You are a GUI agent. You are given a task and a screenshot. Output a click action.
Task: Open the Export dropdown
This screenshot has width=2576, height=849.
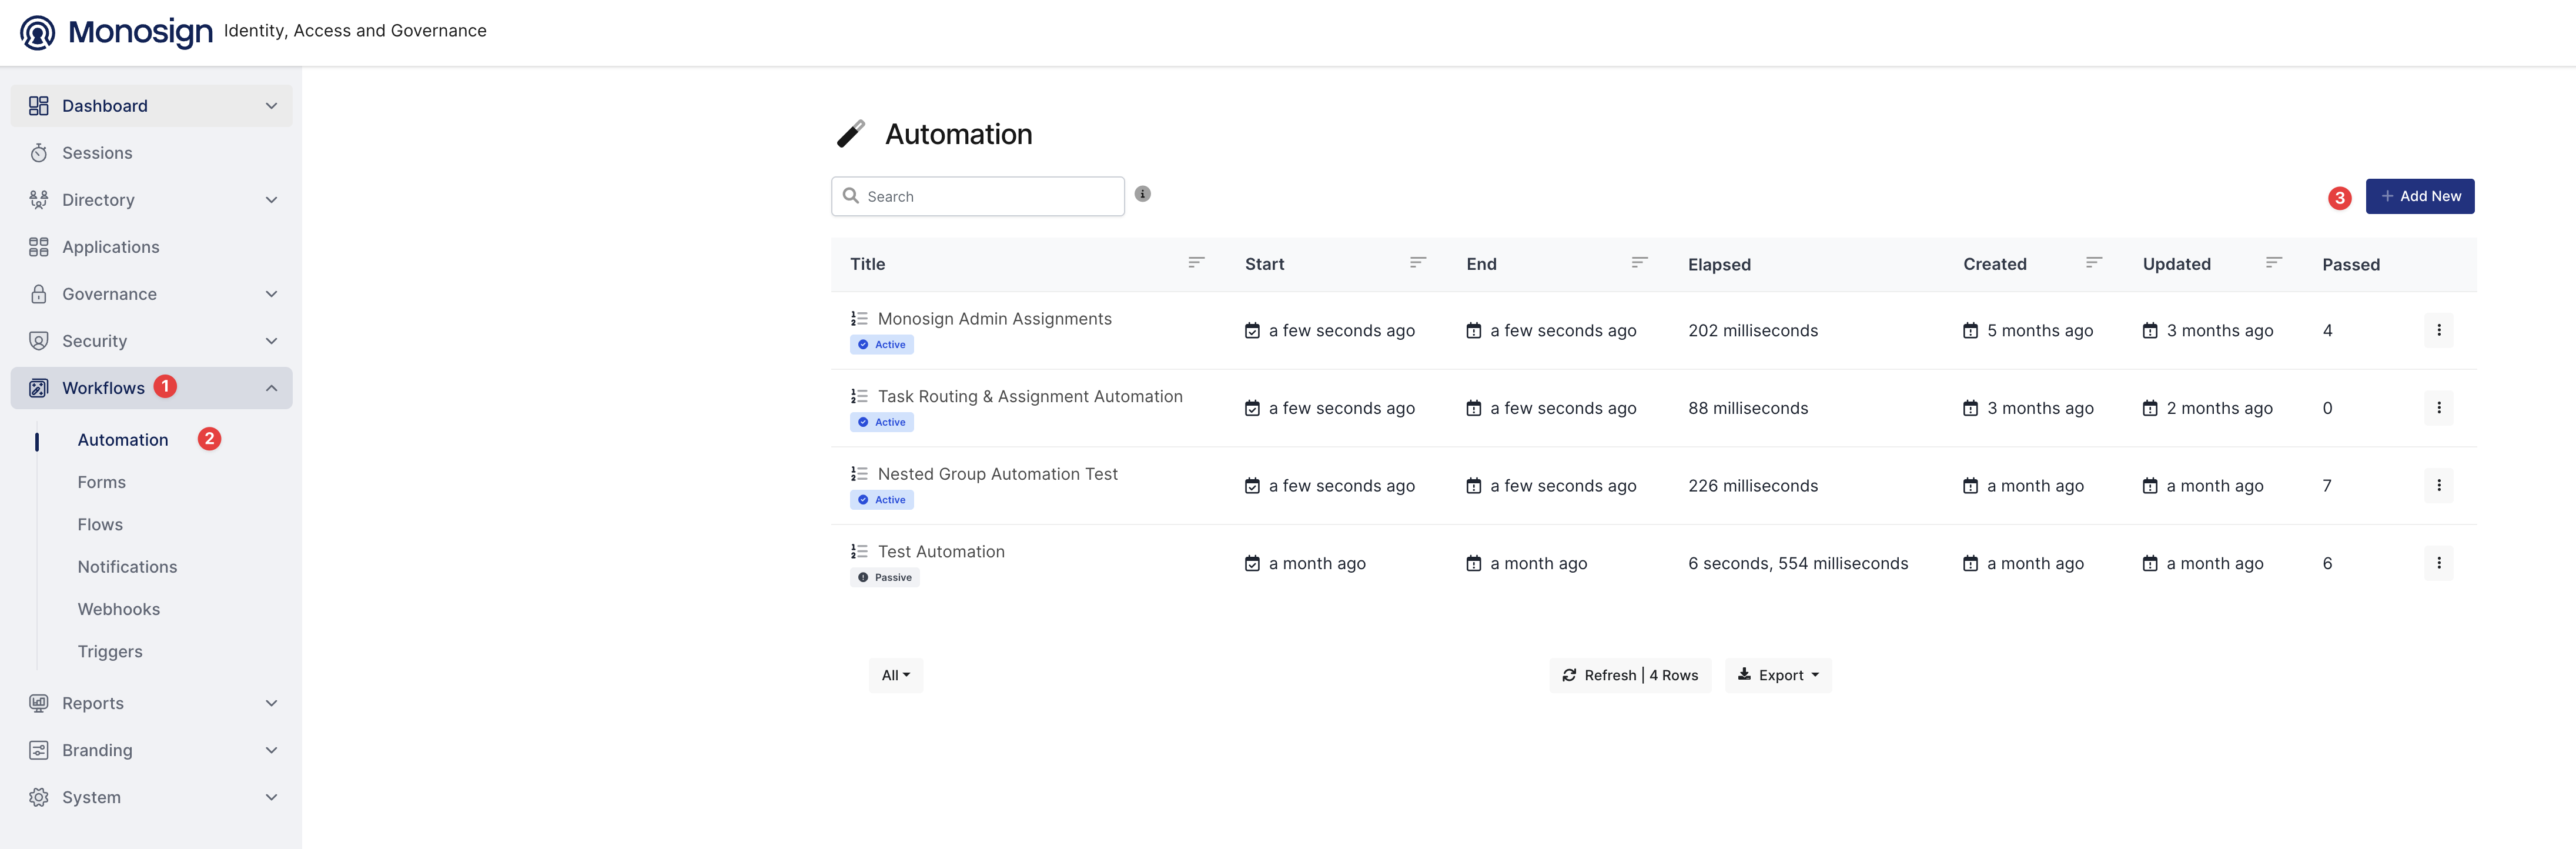coord(1778,675)
